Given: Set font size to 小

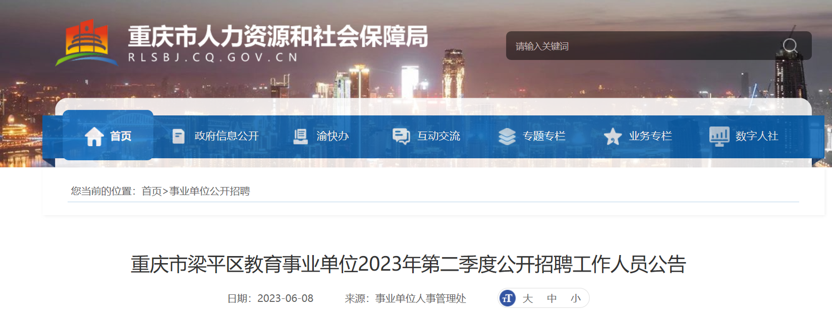Looking at the screenshot, I should 576,298.
